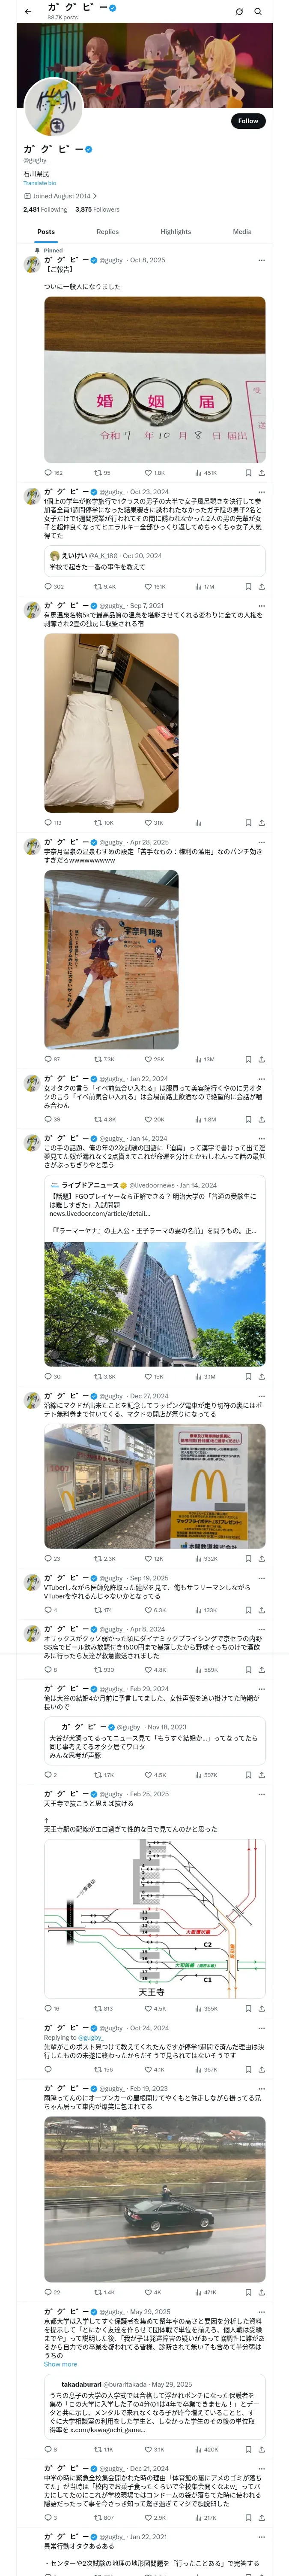Screen dimensions: 289x2576
Task: Open more options on the pinned post
Action: [261, 260]
